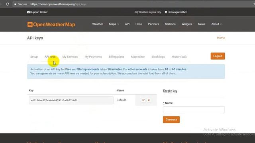The image size is (255, 143).
Task: Switch to My Payments tab
Action: pyautogui.click(x=93, y=57)
